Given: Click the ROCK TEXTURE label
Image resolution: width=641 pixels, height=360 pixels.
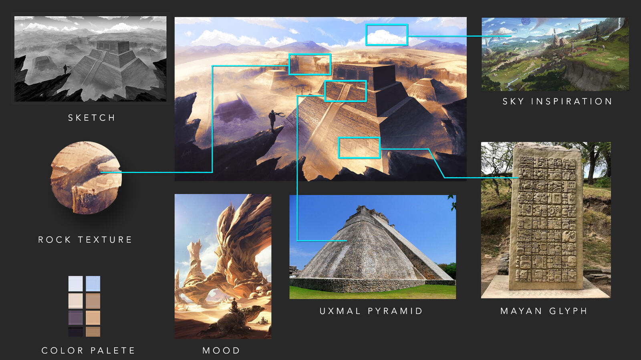Looking at the screenshot, I should [x=85, y=240].
